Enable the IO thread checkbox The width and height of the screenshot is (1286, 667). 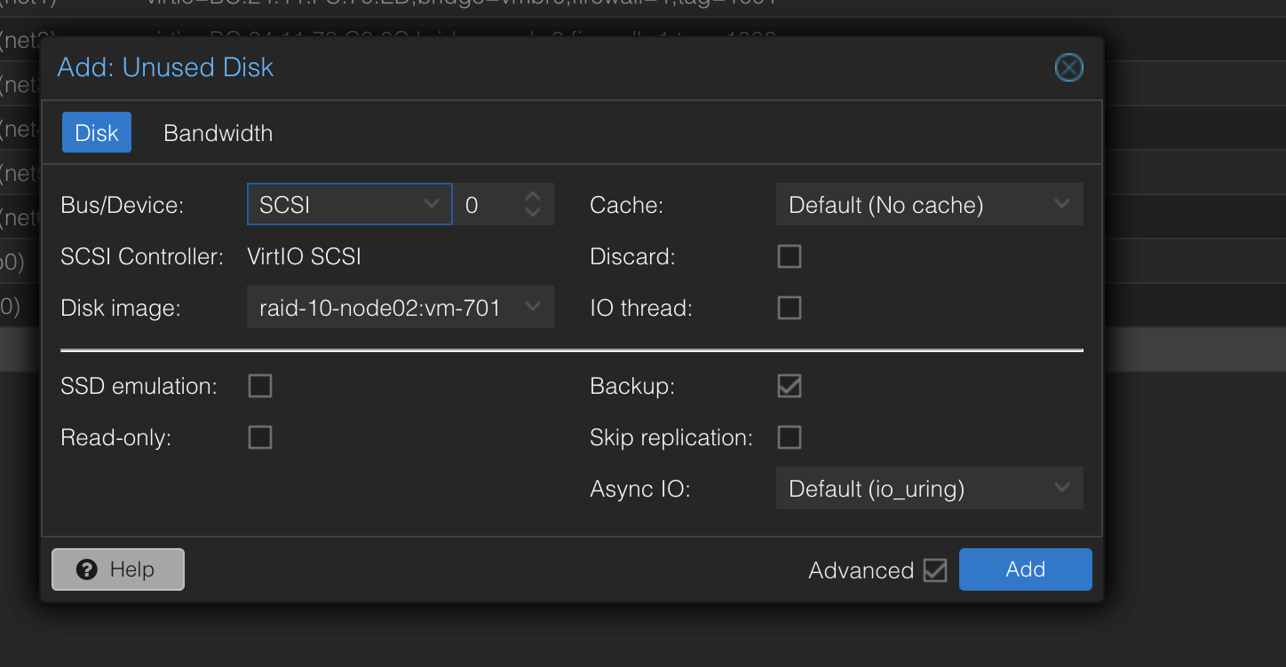789,308
